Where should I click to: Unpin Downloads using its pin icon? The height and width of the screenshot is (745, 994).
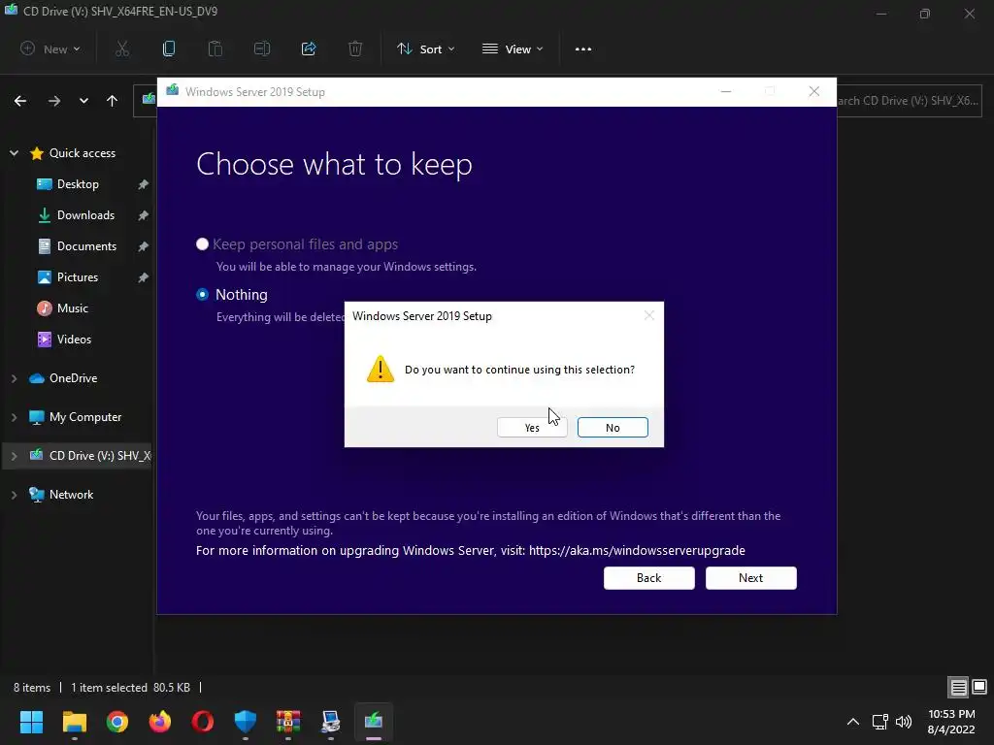click(144, 215)
